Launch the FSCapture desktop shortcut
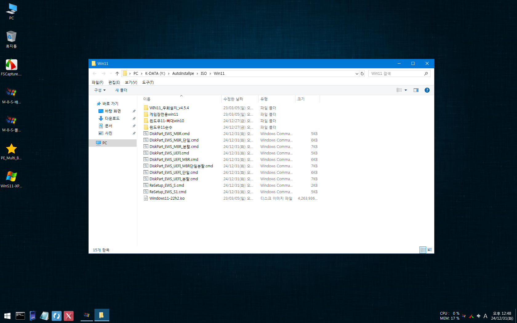 (11, 67)
